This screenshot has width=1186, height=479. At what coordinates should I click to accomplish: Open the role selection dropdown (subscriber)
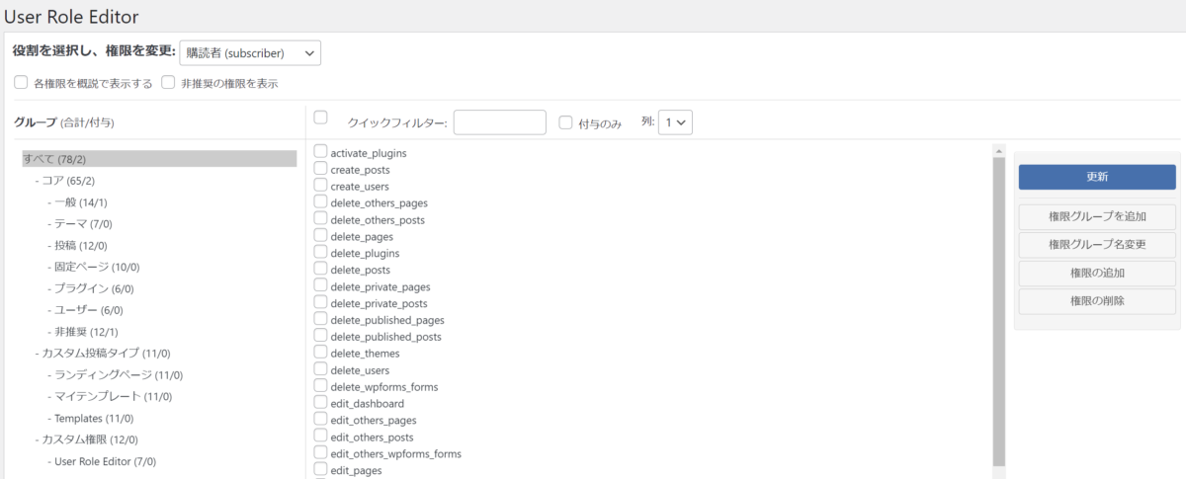(250, 53)
